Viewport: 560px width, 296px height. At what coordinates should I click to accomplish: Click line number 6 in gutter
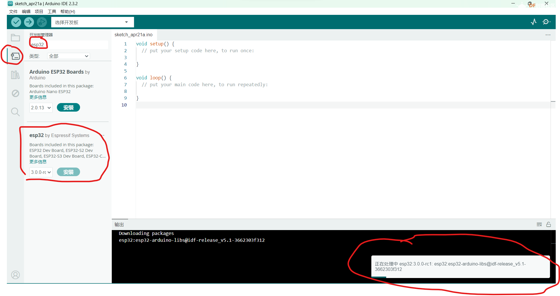[125, 78]
